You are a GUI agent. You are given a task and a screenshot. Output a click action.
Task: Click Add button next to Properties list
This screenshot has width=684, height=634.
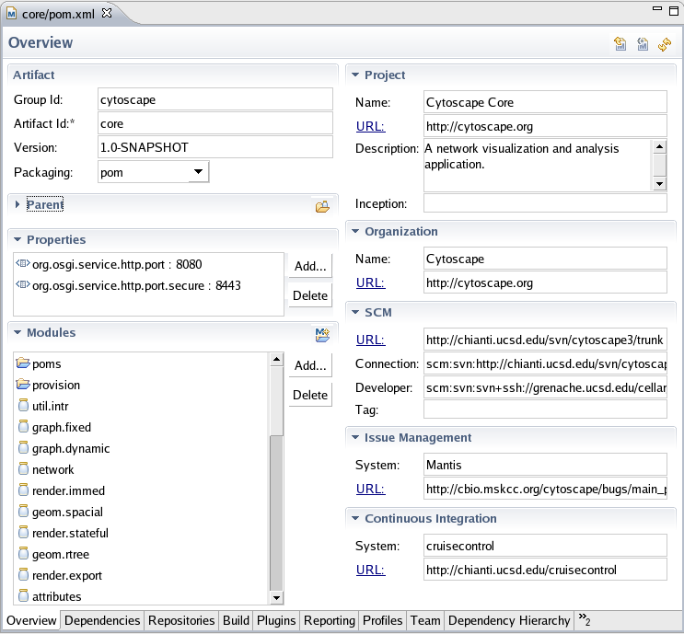coord(309,267)
